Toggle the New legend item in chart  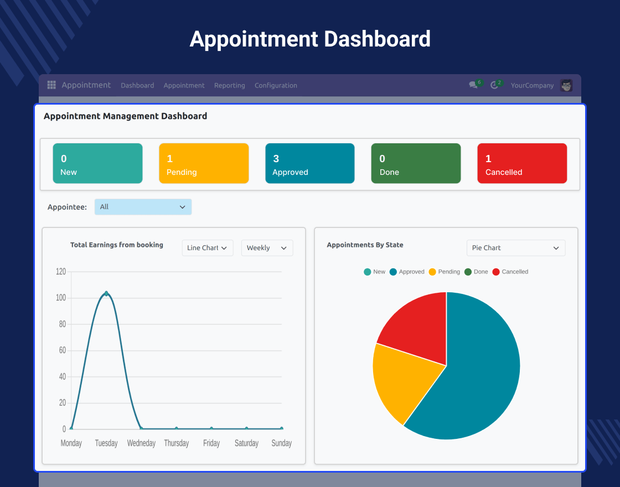pos(374,272)
